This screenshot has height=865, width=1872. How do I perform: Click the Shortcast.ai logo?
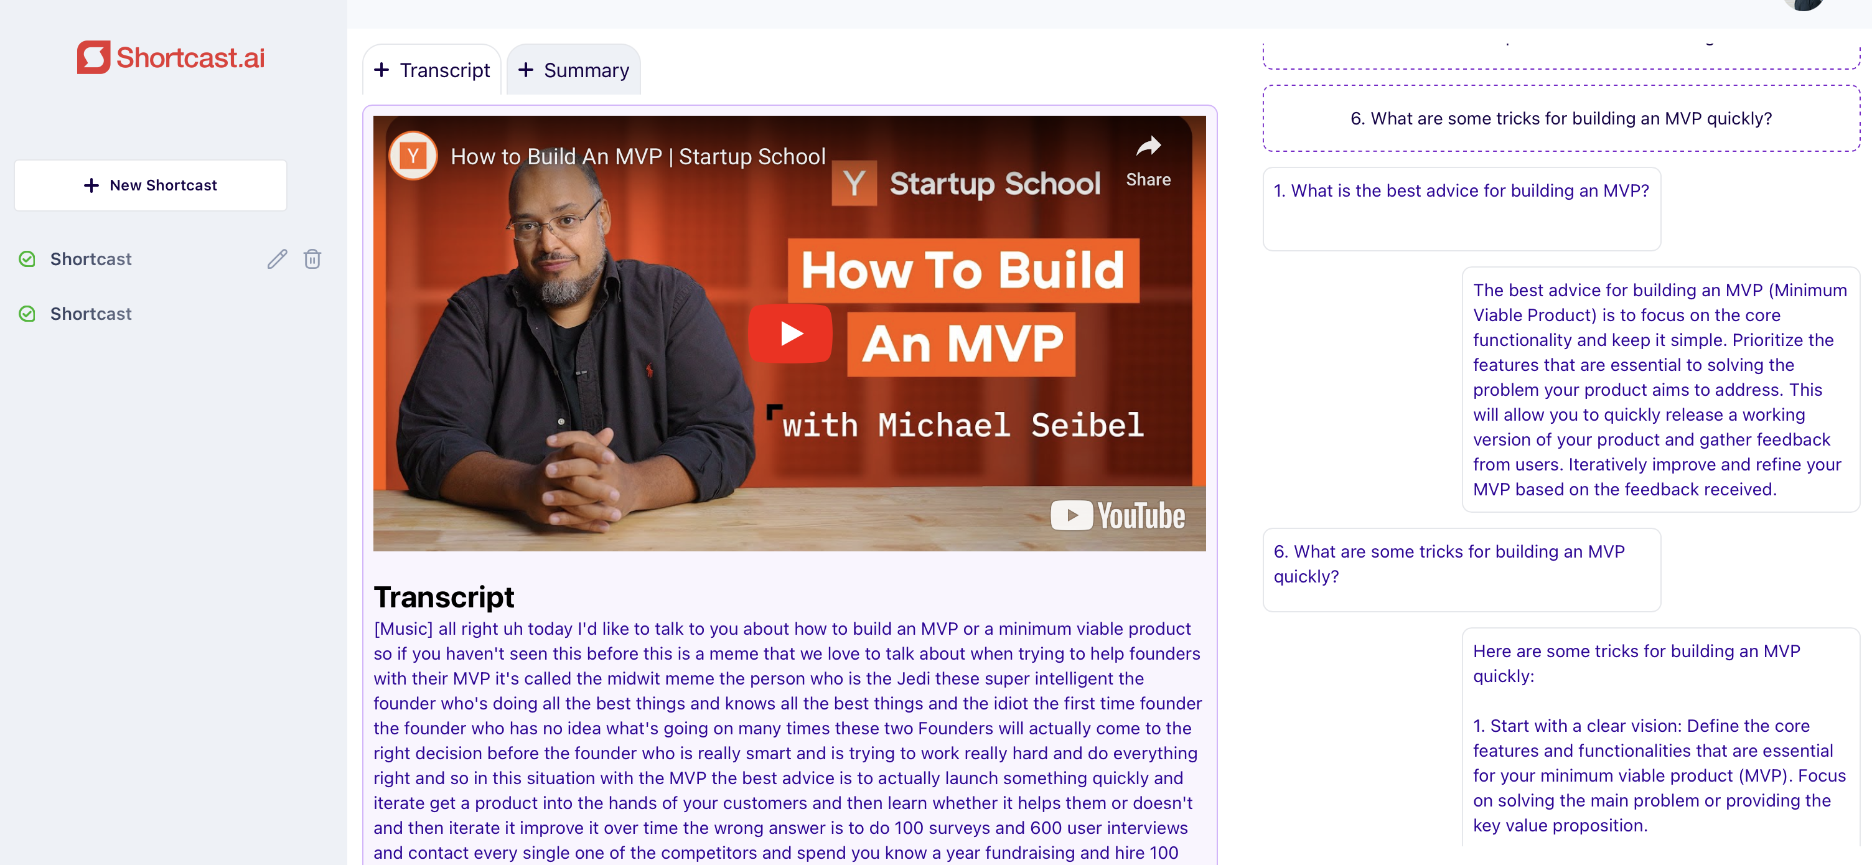[171, 57]
